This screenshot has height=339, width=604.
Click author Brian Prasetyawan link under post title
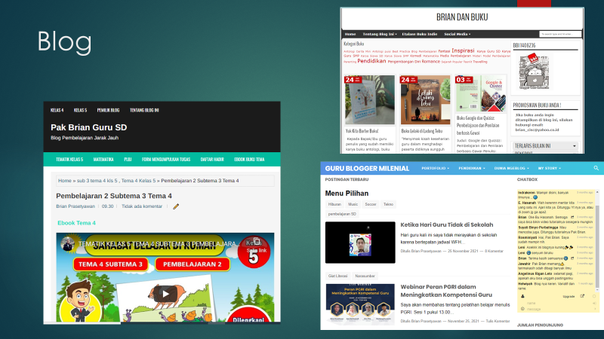pos(75,206)
